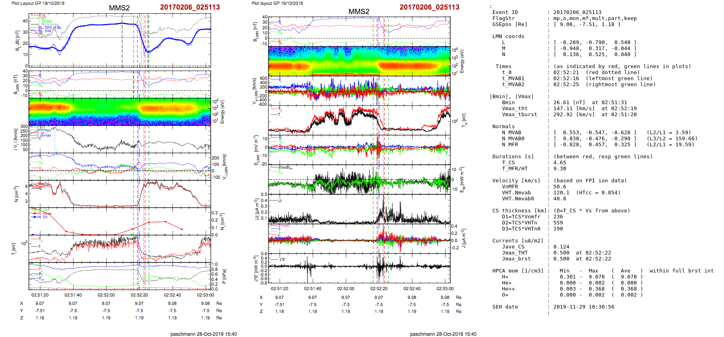Click the '(HTcc = 0.854)' text
This screenshot has width=724, height=337.
598,193
